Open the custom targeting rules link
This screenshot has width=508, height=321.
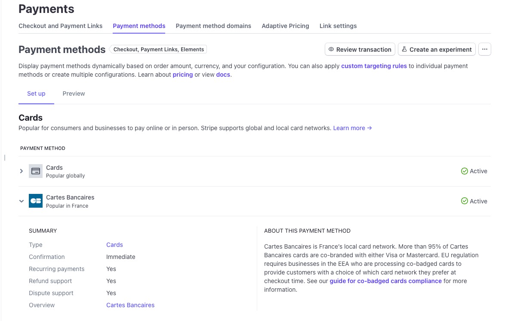pos(374,66)
